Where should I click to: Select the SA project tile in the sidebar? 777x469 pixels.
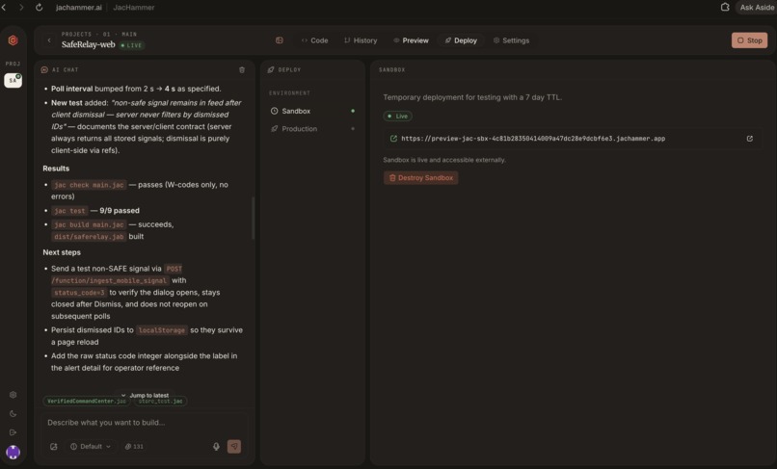coord(13,80)
